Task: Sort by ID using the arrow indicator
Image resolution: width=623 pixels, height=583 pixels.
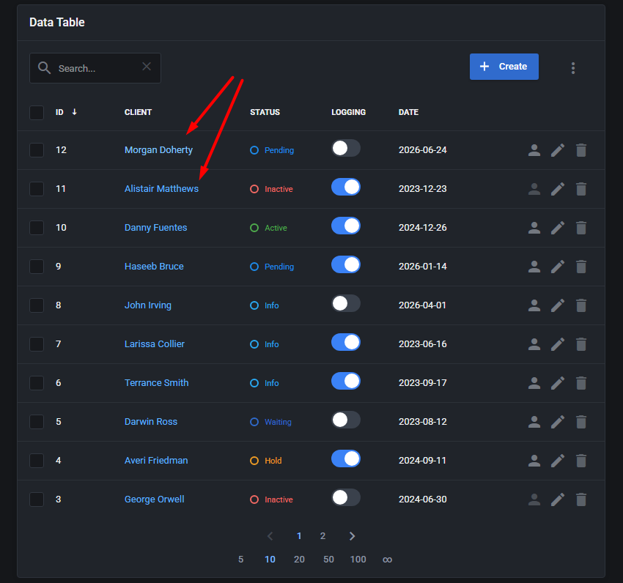Action: coord(74,112)
